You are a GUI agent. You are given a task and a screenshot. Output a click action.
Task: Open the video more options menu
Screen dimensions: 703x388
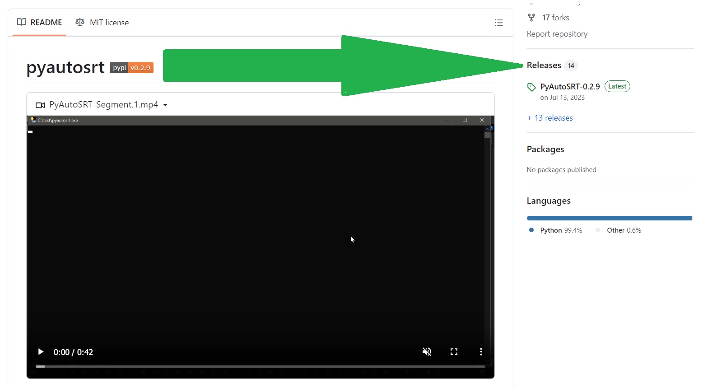(481, 352)
